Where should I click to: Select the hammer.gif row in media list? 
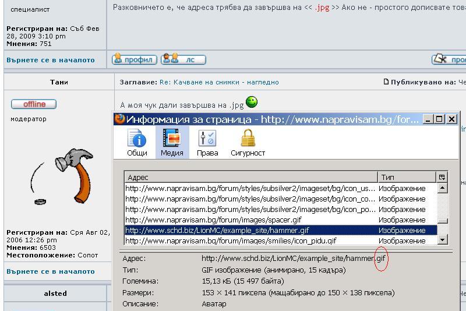click(250, 230)
